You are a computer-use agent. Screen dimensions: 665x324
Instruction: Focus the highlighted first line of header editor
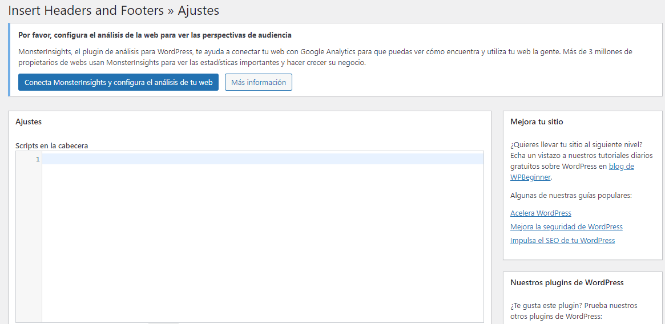[x=263, y=159]
